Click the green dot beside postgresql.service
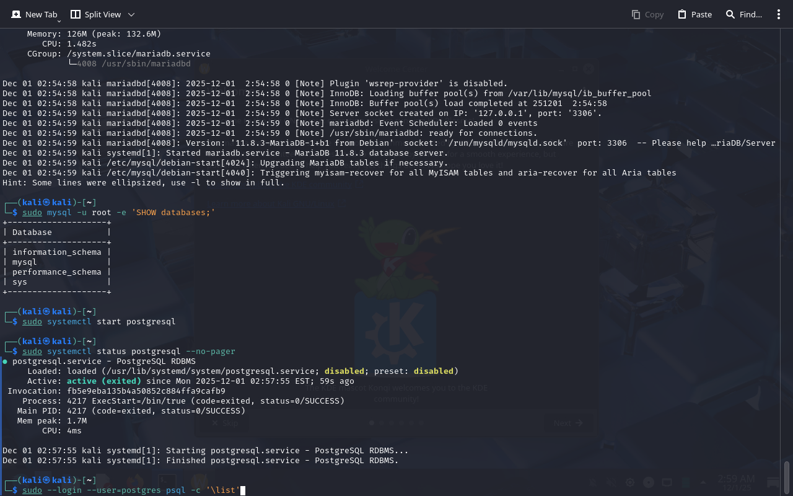 click(5, 361)
